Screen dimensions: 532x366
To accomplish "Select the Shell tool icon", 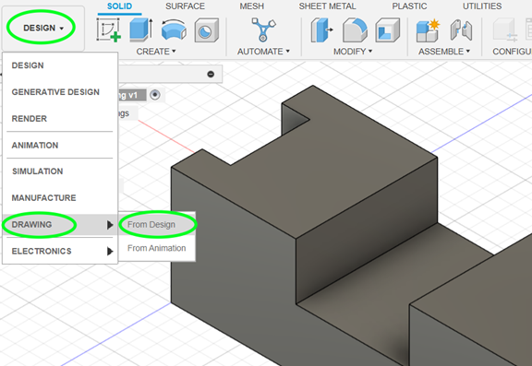I will 388,30.
